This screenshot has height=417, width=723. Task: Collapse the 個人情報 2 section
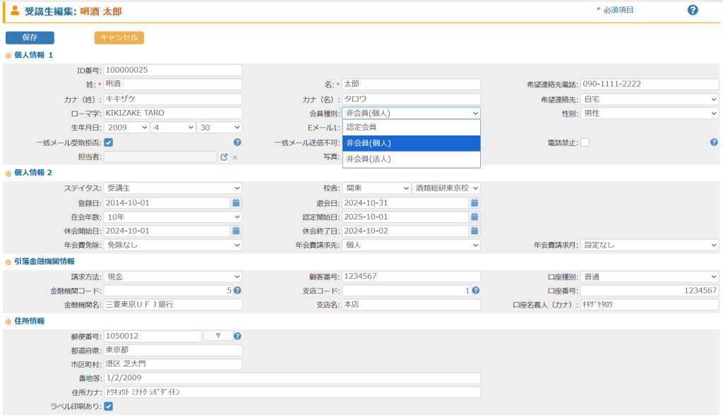pyautogui.click(x=8, y=172)
